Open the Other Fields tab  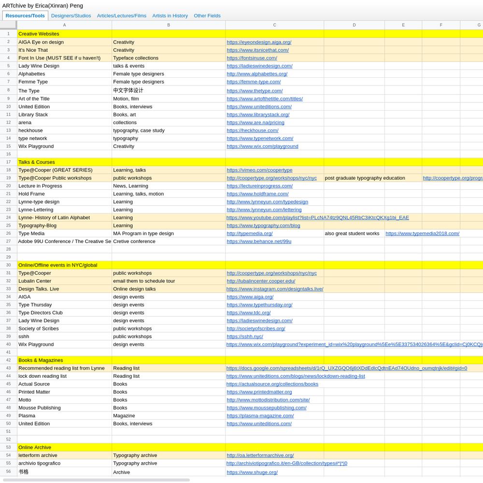tap(207, 16)
